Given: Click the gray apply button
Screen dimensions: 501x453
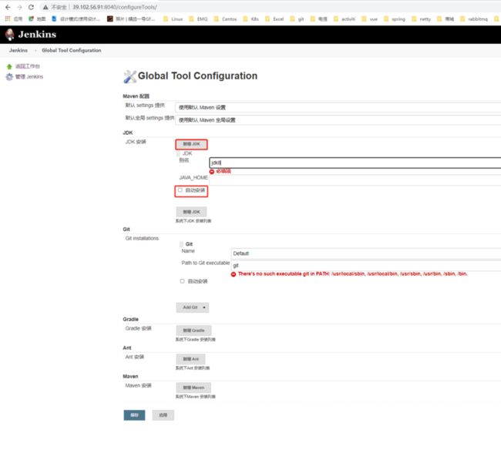Looking at the screenshot, I should (163, 415).
